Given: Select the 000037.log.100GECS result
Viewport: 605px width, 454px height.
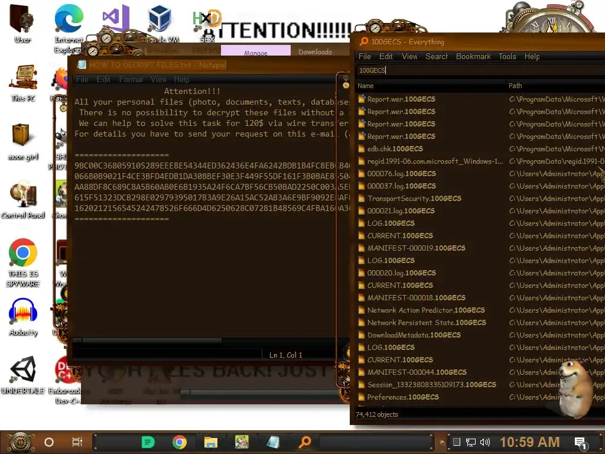Looking at the screenshot, I should tap(480, 186).
